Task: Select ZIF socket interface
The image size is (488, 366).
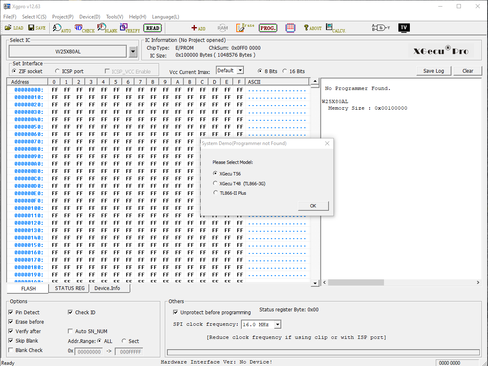Action: tap(14, 71)
